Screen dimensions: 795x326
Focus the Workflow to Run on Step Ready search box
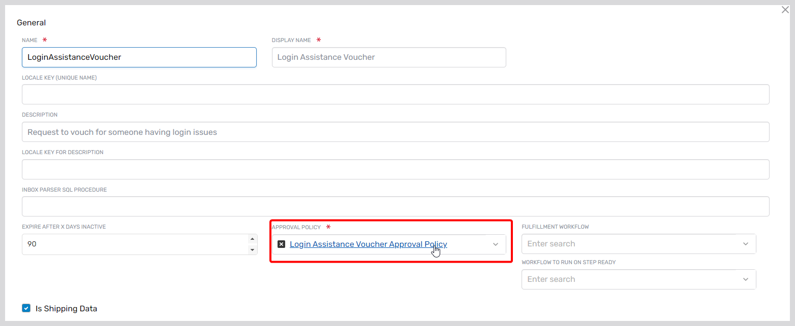click(610, 279)
